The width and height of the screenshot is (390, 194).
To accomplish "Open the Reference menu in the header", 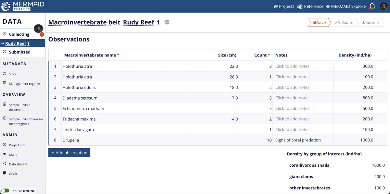I will pos(310,6).
